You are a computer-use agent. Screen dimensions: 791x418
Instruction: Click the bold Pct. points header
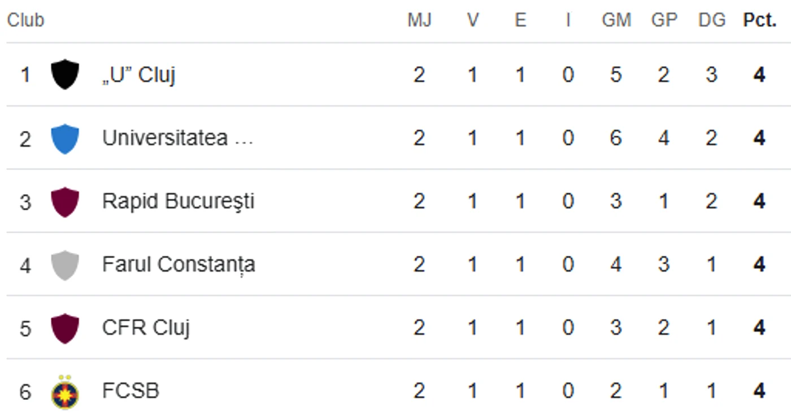click(x=759, y=20)
